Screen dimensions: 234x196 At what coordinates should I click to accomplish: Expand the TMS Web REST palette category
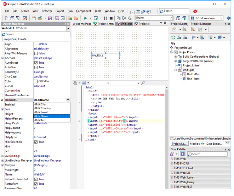[172, 187]
